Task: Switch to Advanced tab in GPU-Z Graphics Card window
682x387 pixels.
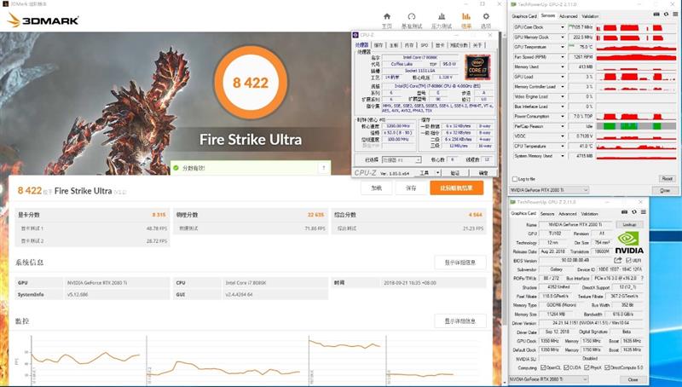Action: click(568, 213)
